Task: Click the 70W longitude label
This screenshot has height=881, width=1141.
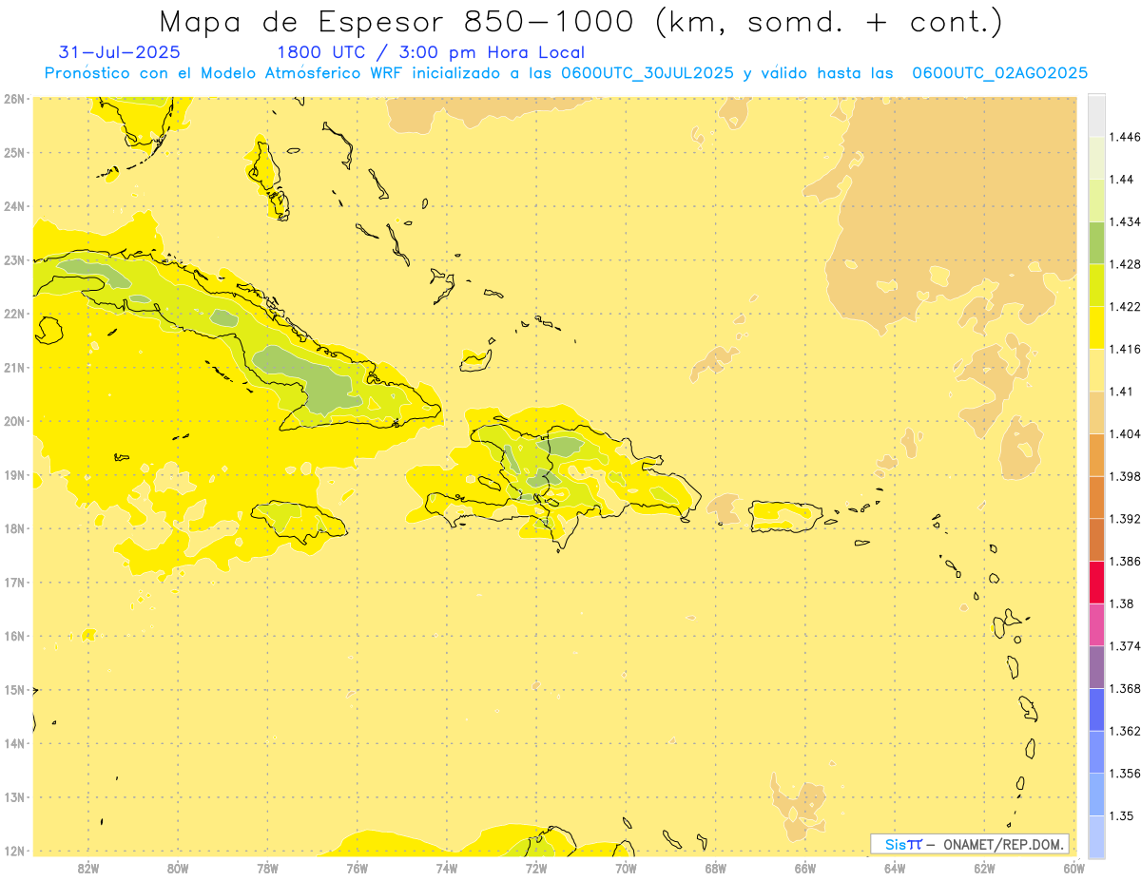Action: point(626,868)
